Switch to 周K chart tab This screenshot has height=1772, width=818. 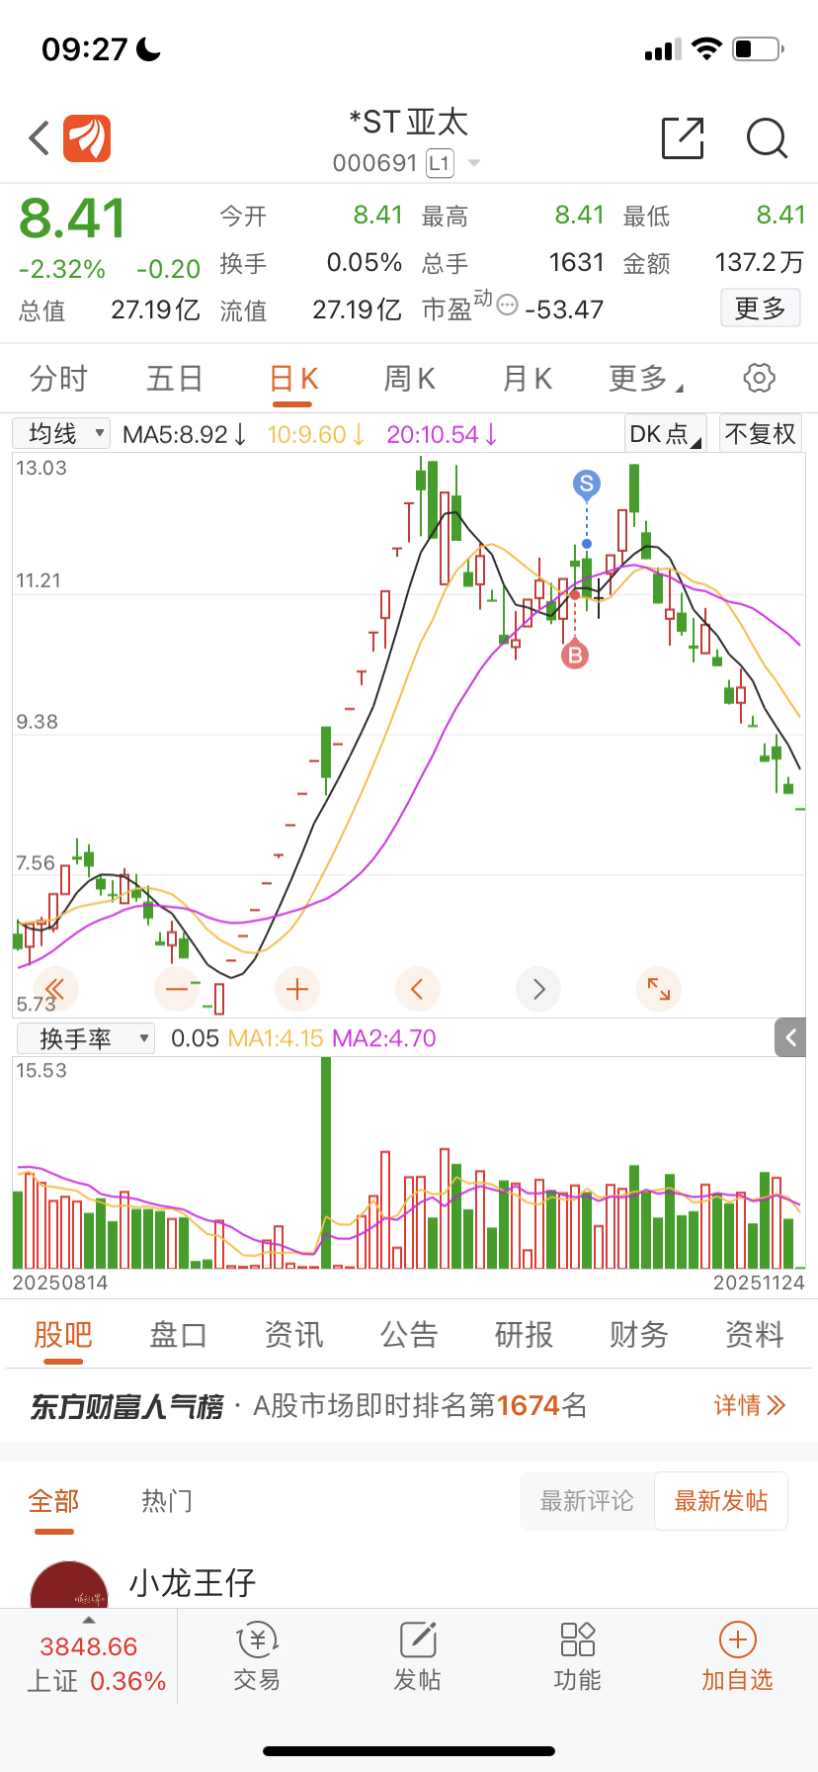pos(409,378)
